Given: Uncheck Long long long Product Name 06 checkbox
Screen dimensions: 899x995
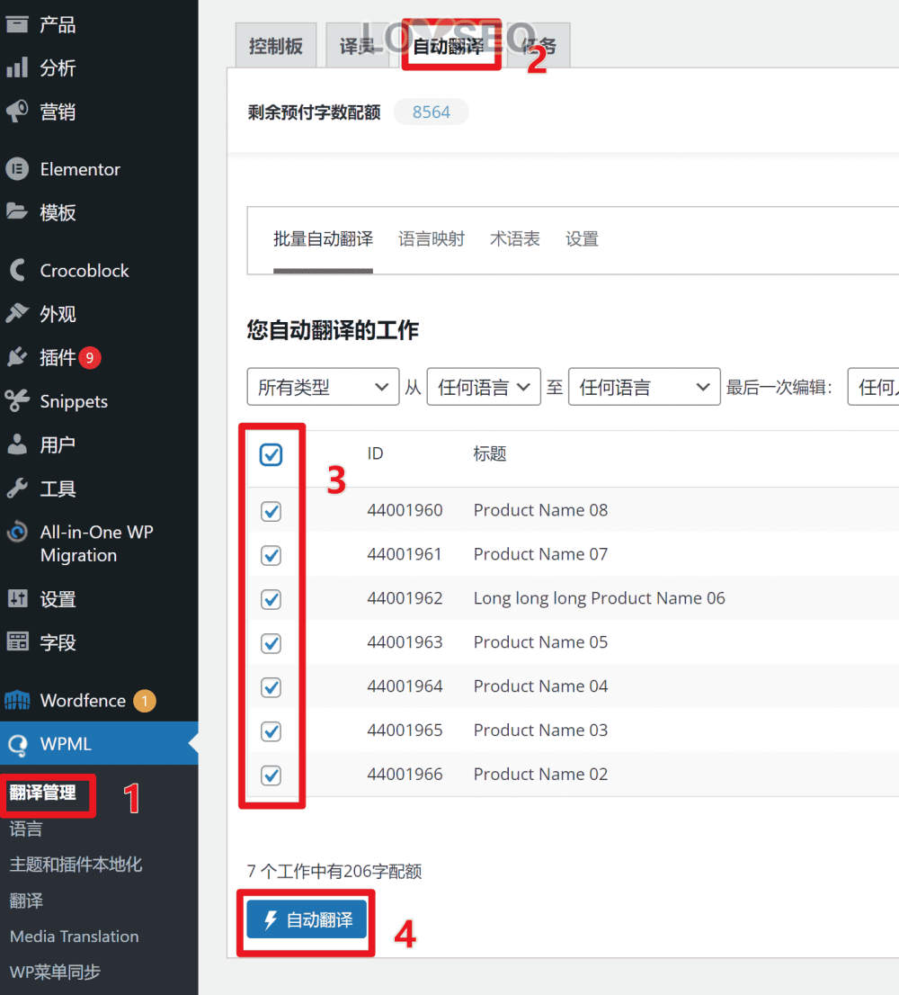Looking at the screenshot, I should tap(271, 599).
